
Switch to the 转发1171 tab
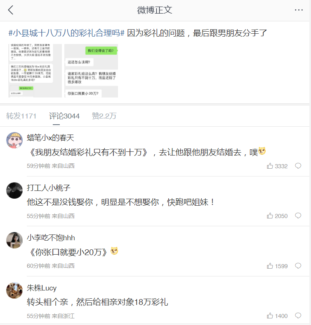click(21, 116)
